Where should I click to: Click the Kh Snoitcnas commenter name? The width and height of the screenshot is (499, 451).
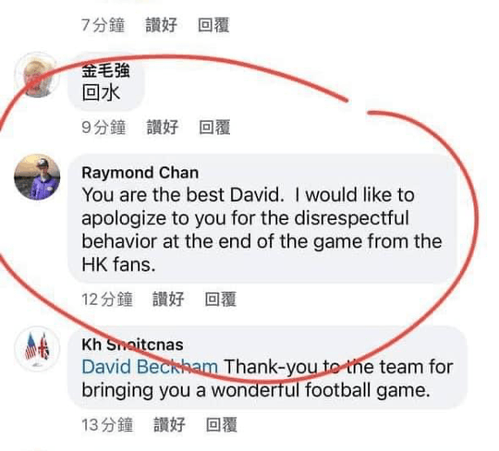coord(132,345)
